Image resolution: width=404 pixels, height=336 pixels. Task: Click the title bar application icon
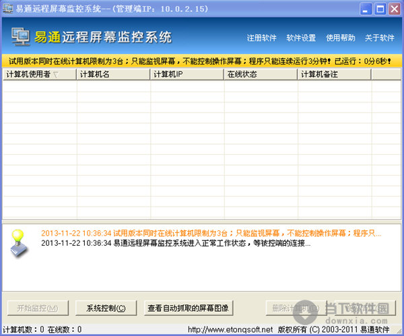tap(7, 9)
